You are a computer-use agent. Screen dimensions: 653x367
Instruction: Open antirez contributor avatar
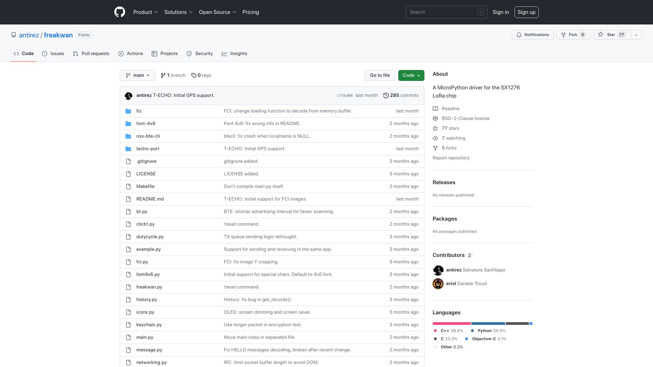click(438, 270)
